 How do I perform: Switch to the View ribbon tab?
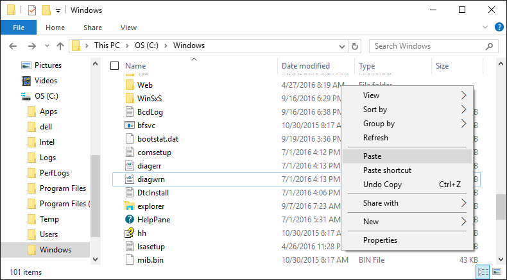tap(129, 28)
